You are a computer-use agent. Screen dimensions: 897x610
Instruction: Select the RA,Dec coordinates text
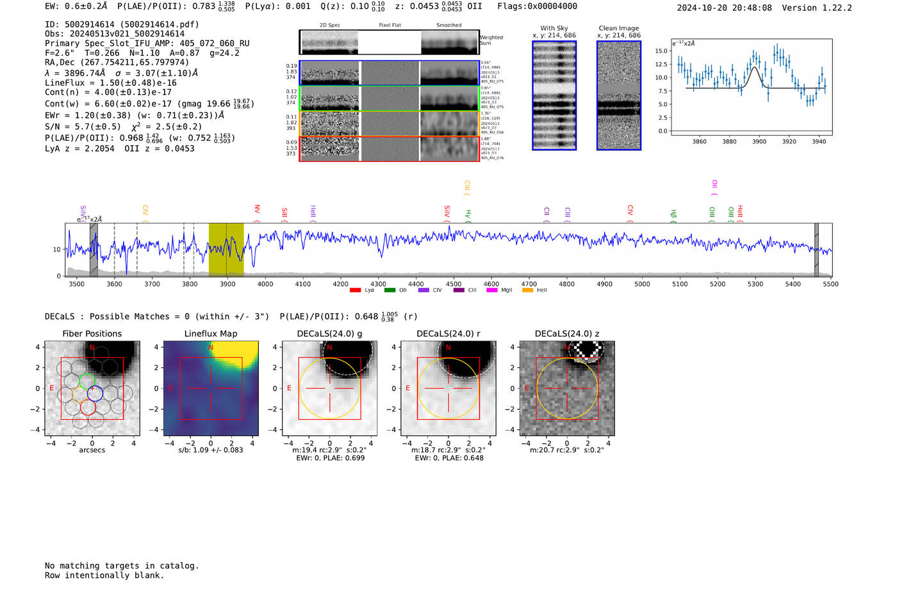pyautogui.click(x=117, y=62)
